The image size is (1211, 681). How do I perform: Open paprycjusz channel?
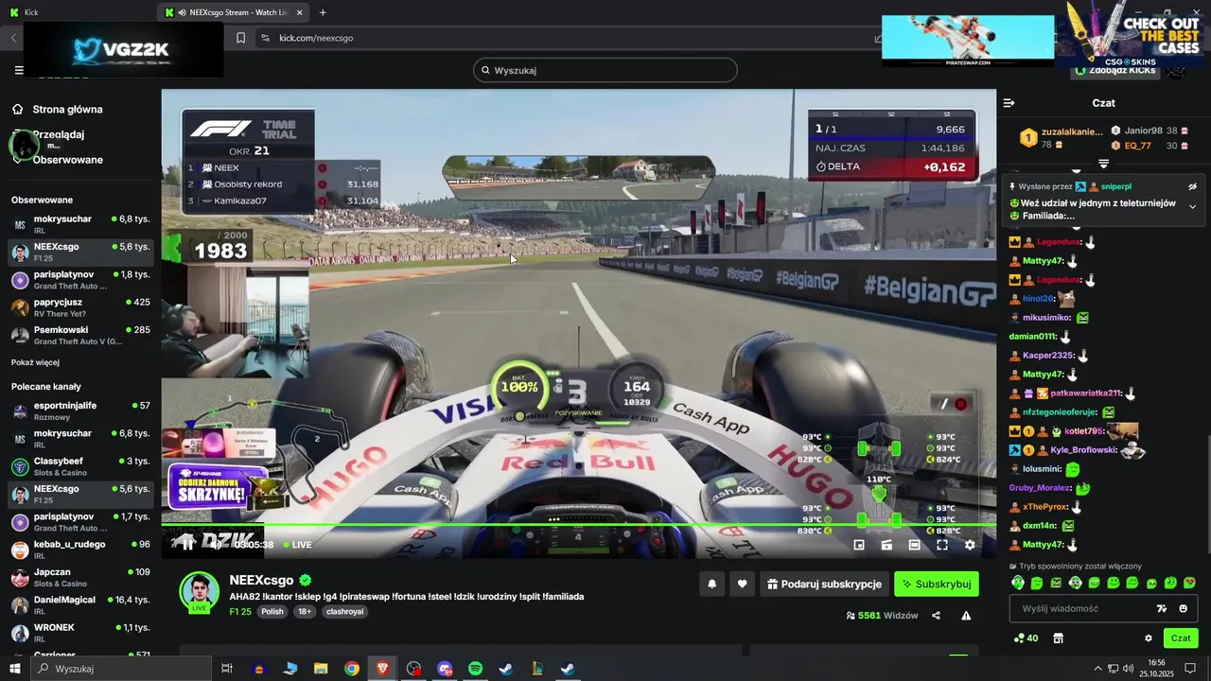(x=80, y=308)
